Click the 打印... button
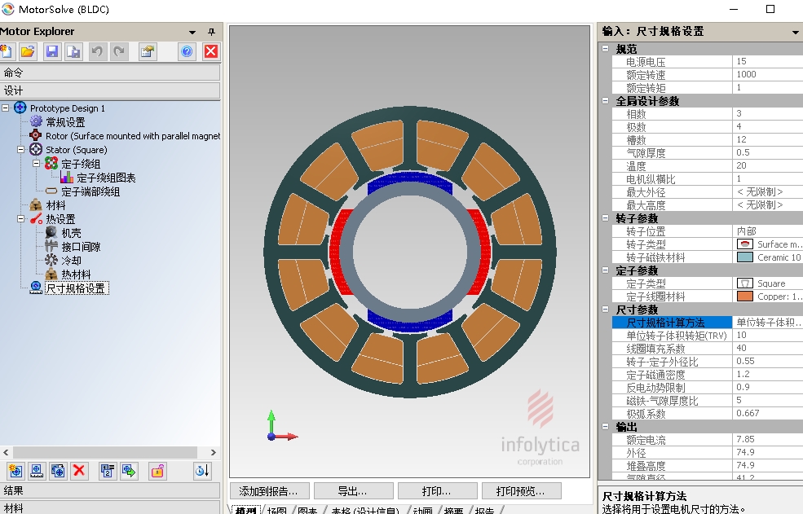 437,491
